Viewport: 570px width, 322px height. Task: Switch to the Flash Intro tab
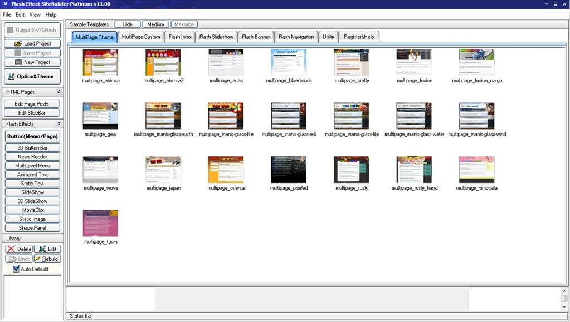pyautogui.click(x=179, y=37)
